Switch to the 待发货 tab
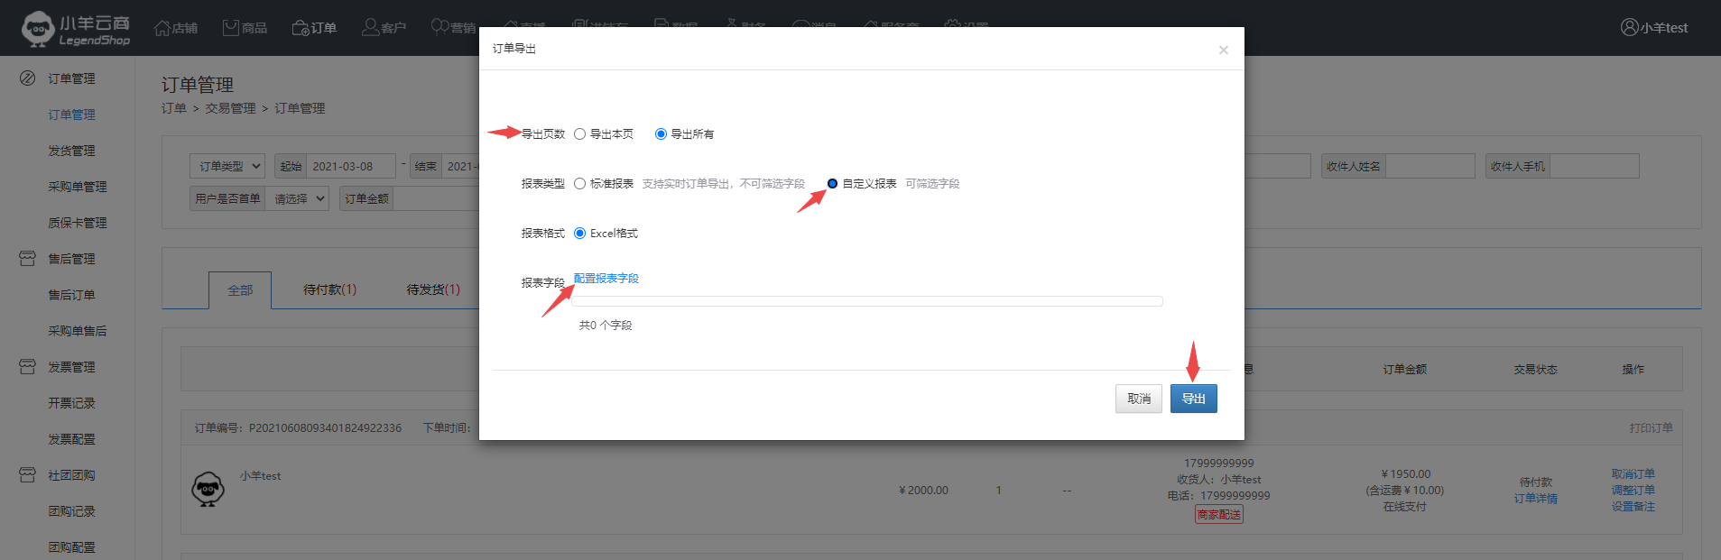 [432, 289]
